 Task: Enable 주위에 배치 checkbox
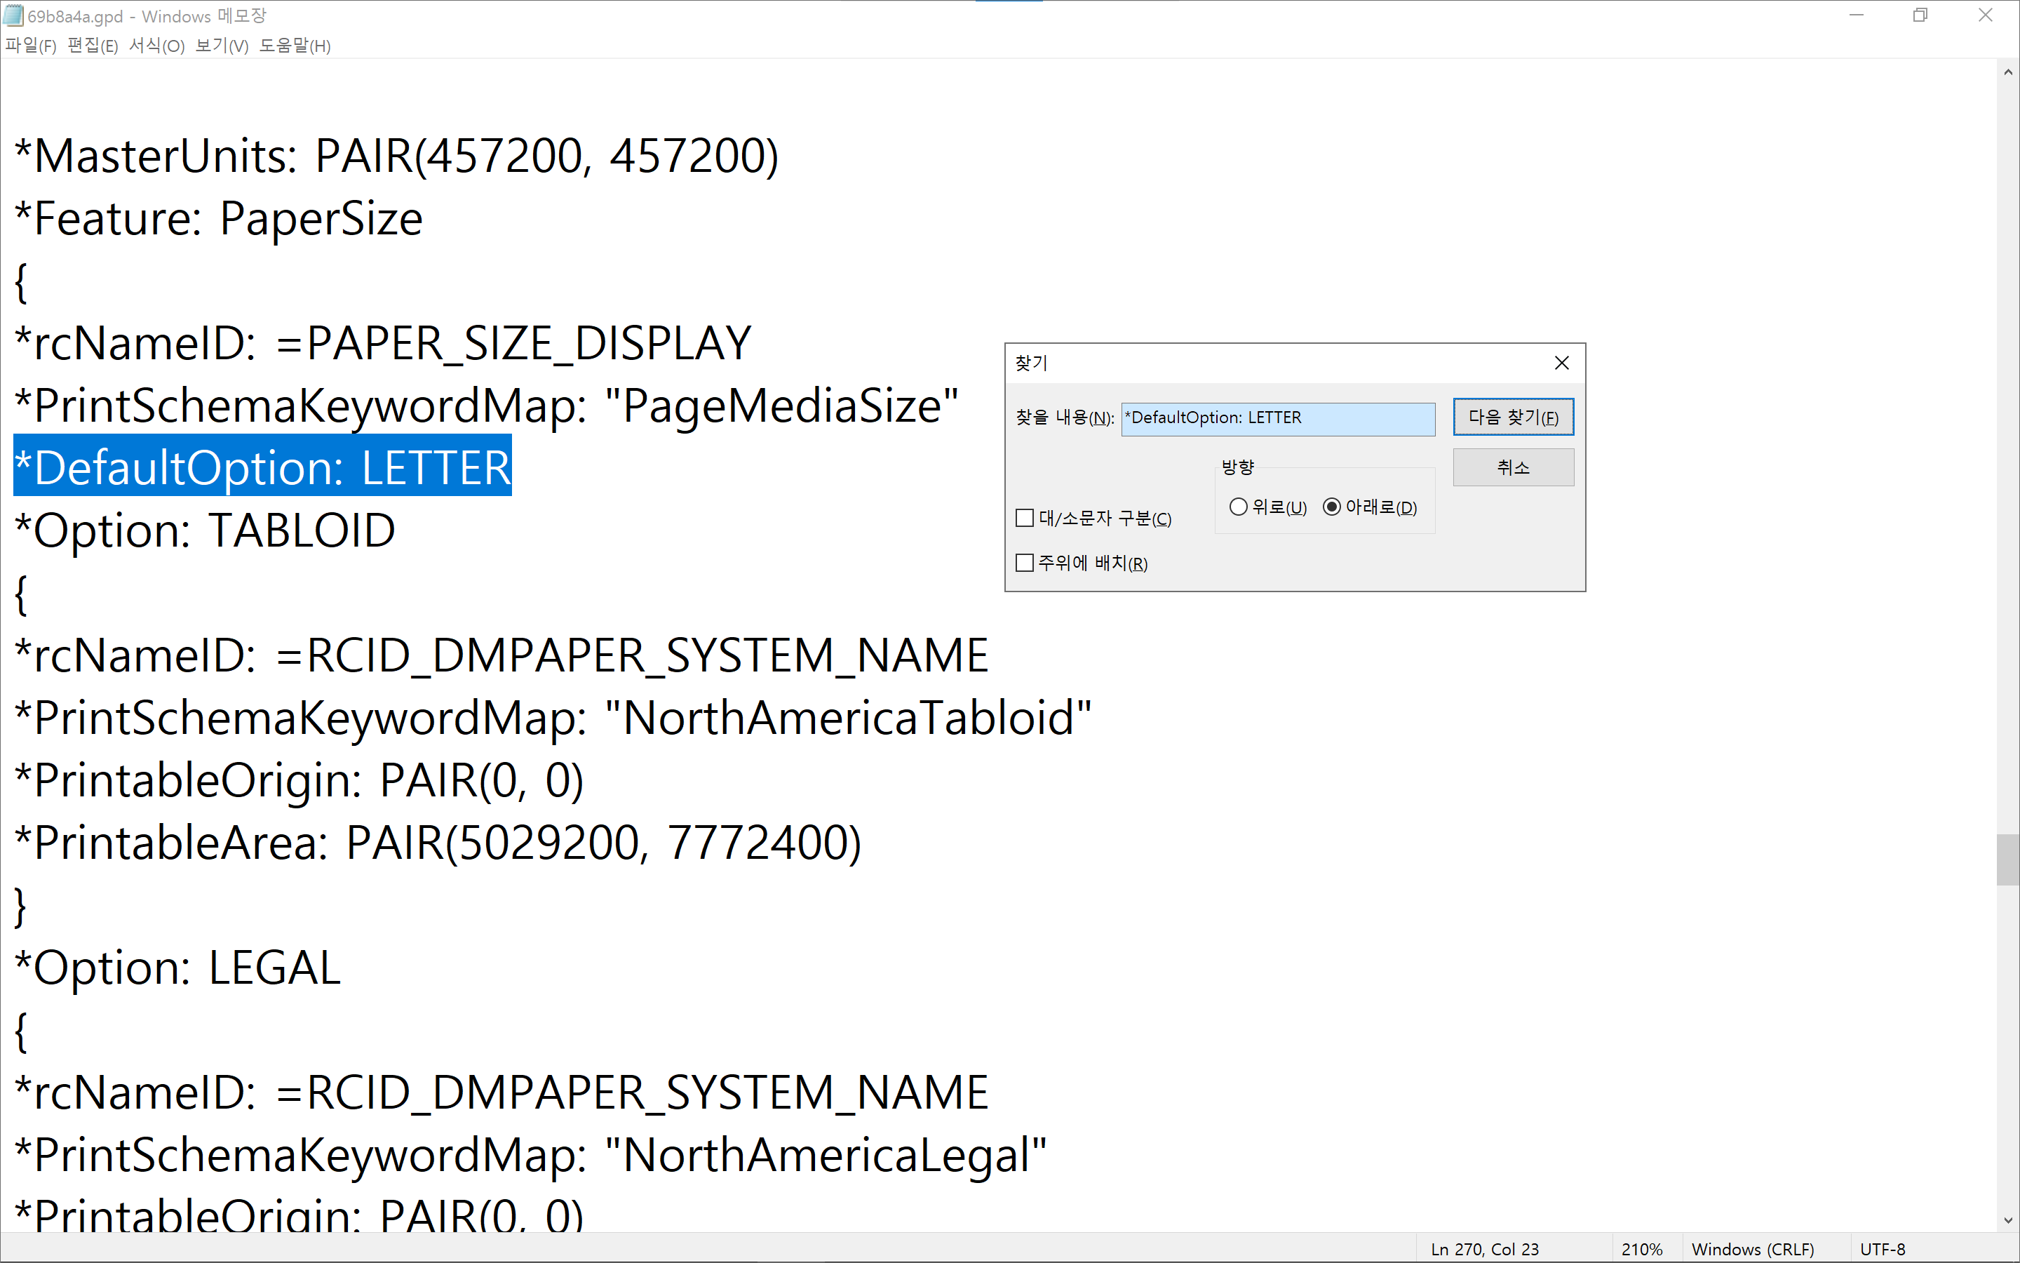(1025, 563)
